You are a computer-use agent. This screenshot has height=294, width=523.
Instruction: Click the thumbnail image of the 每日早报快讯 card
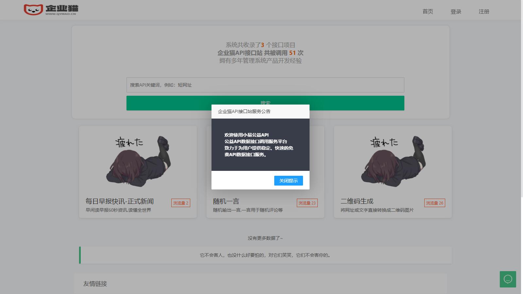(x=137, y=160)
